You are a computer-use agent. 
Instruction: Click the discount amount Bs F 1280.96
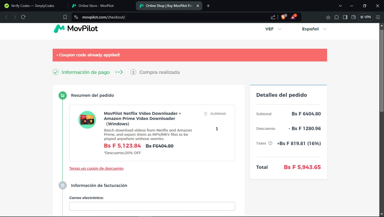(305, 129)
